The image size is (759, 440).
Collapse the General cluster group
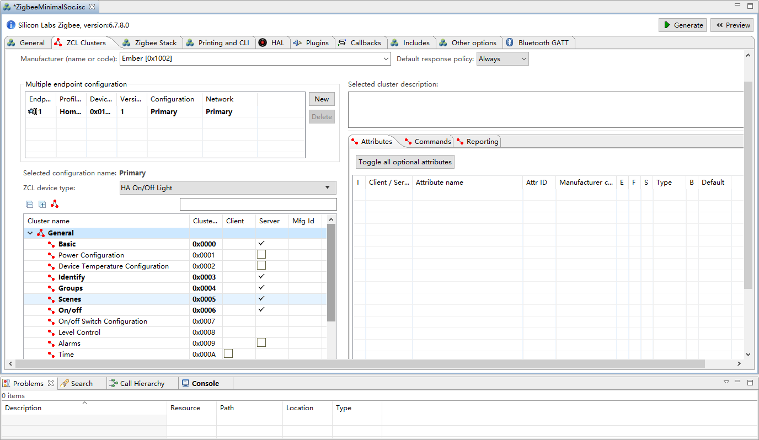pos(30,233)
